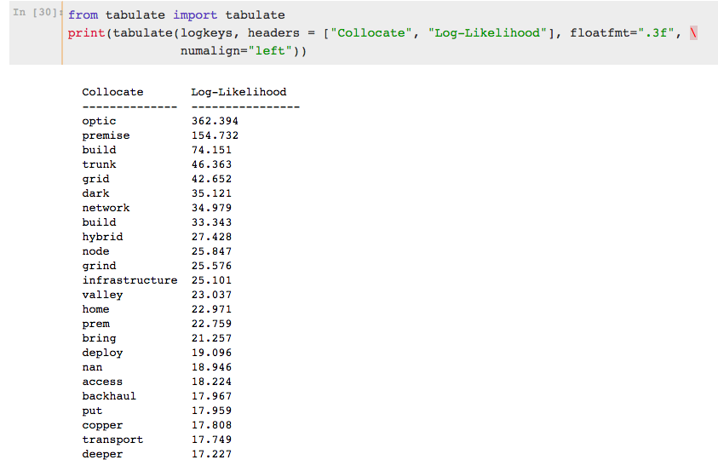Image resolution: width=718 pixels, height=460 pixels.
Task: Select the value 25.847
Action: [x=211, y=251]
